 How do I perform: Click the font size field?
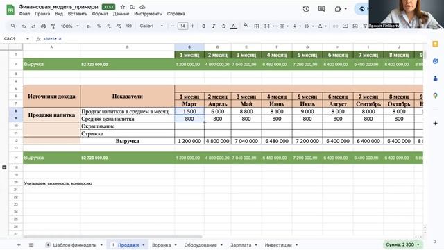coord(182,26)
